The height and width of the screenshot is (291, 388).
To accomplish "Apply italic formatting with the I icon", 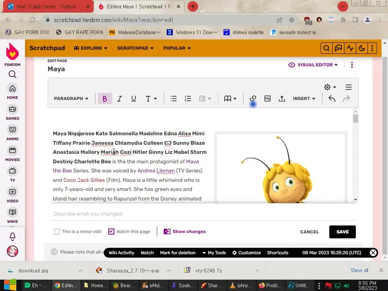I will (x=119, y=99).
